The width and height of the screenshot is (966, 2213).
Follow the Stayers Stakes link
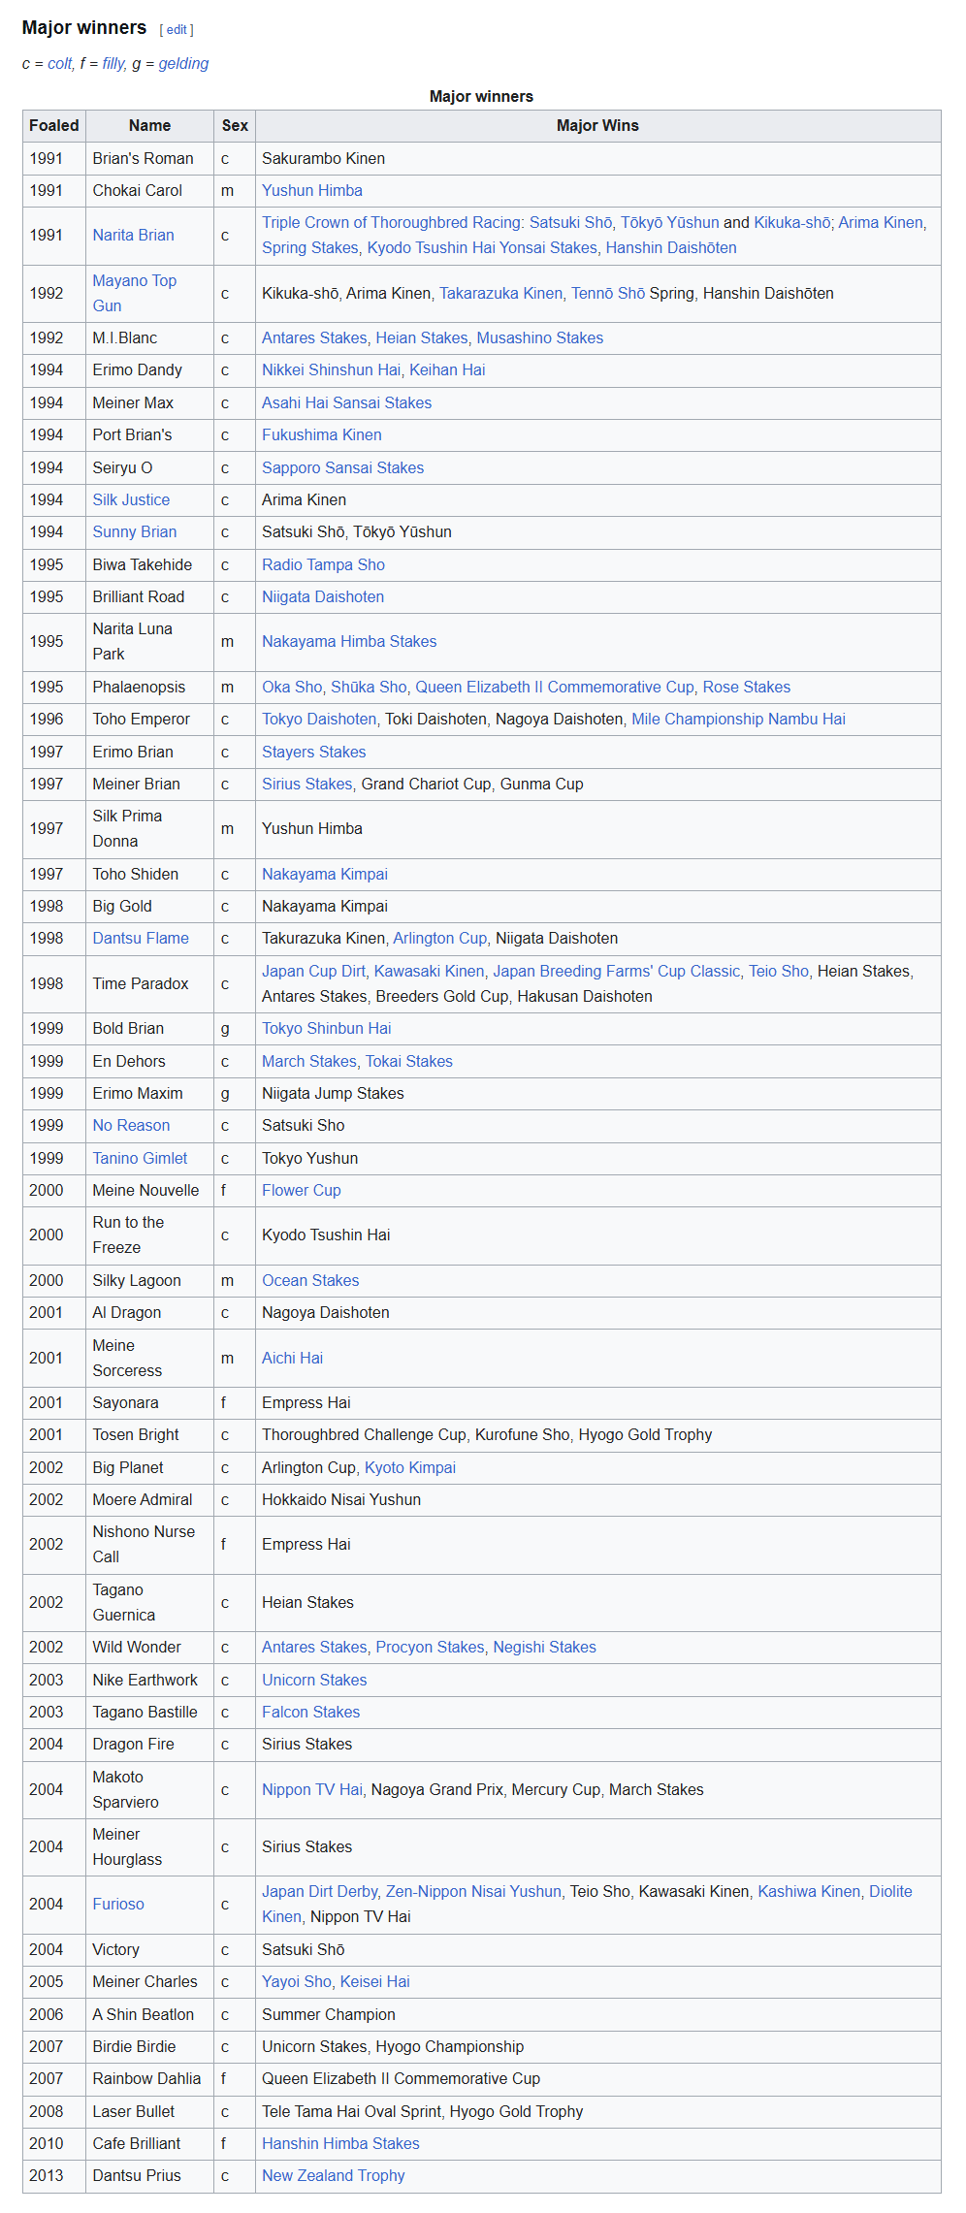point(314,753)
